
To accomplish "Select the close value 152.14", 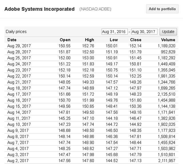I will coord(135,46).
